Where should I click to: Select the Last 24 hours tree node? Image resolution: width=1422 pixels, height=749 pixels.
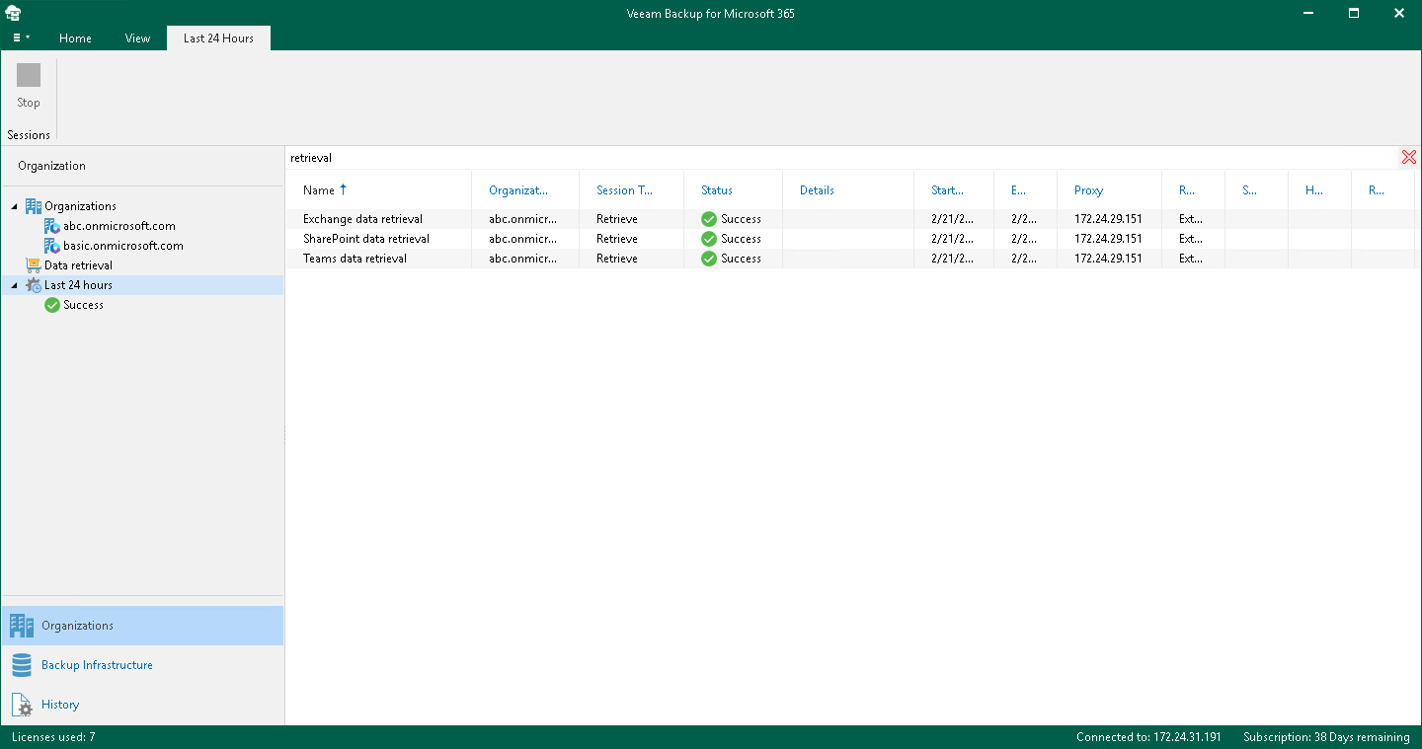click(78, 285)
